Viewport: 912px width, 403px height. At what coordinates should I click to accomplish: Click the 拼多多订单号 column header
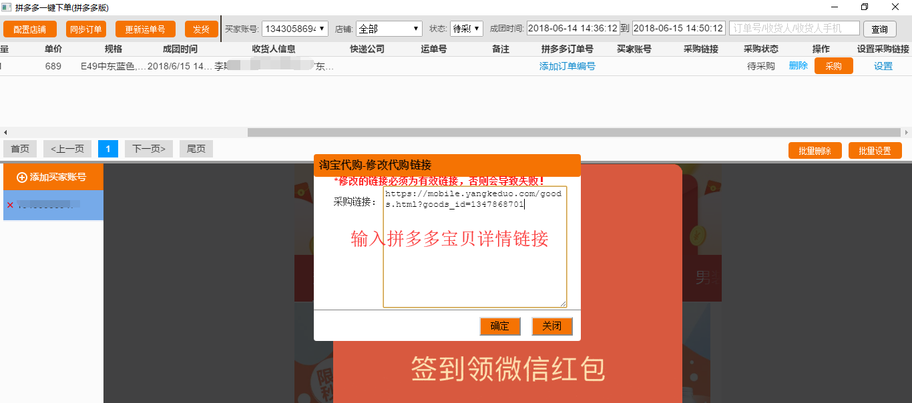click(567, 49)
